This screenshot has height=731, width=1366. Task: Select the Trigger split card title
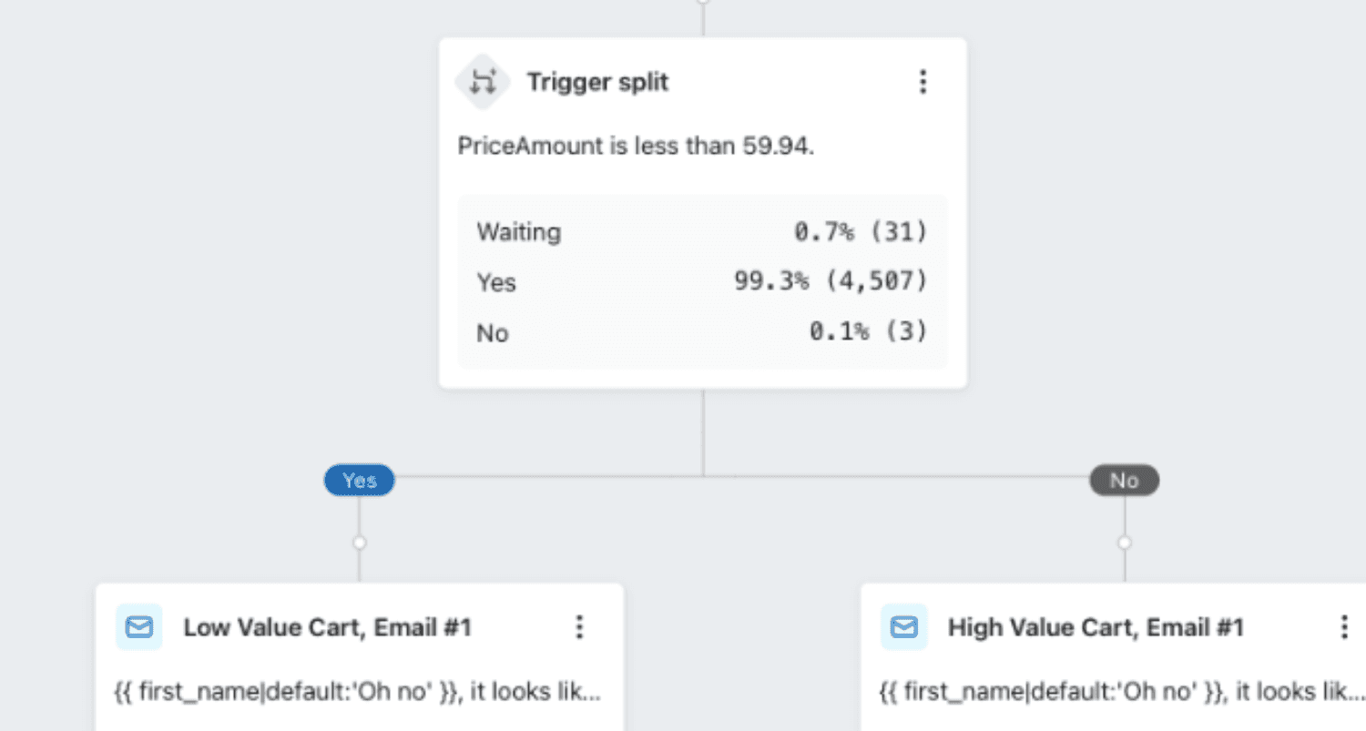(x=597, y=82)
